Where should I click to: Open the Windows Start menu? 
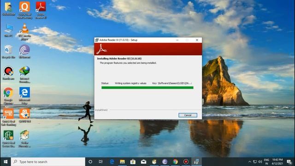coord(6,162)
